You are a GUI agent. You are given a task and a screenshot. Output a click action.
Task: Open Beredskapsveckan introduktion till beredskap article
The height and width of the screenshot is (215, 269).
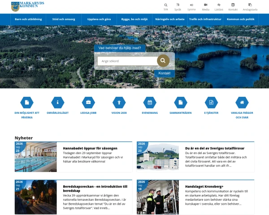tap(95, 189)
